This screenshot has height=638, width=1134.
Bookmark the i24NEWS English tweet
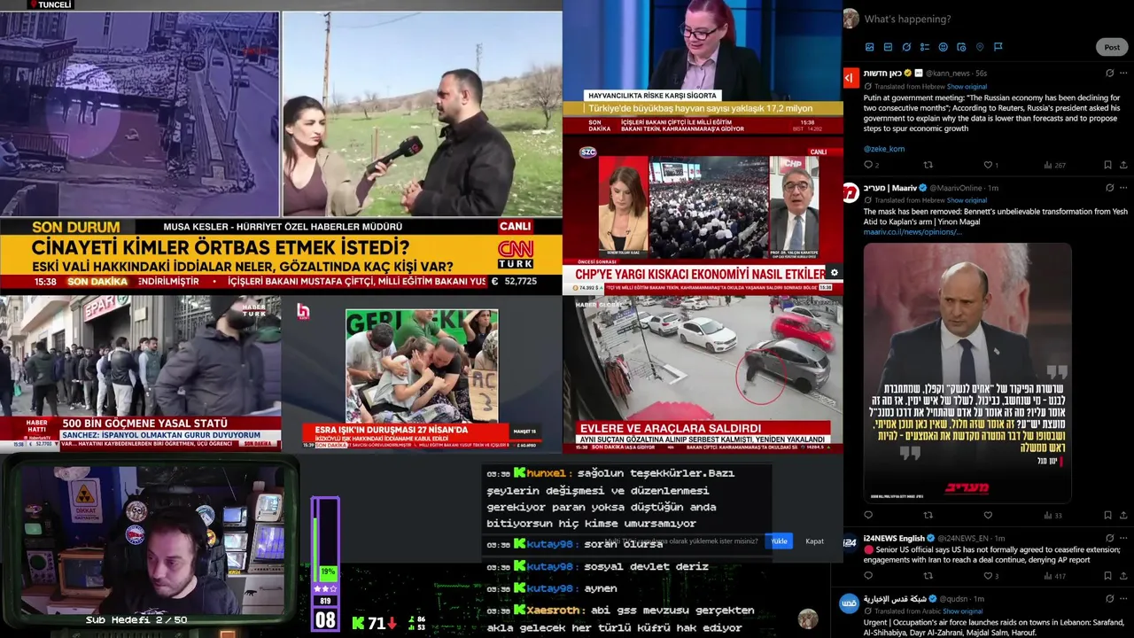click(x=1107, y=576)
